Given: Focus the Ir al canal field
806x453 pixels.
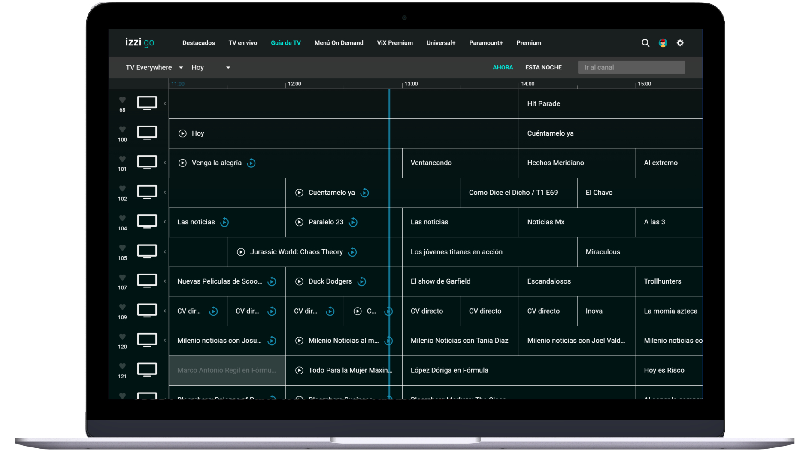Looking at the screenshot, I should (x=631, y=67).
